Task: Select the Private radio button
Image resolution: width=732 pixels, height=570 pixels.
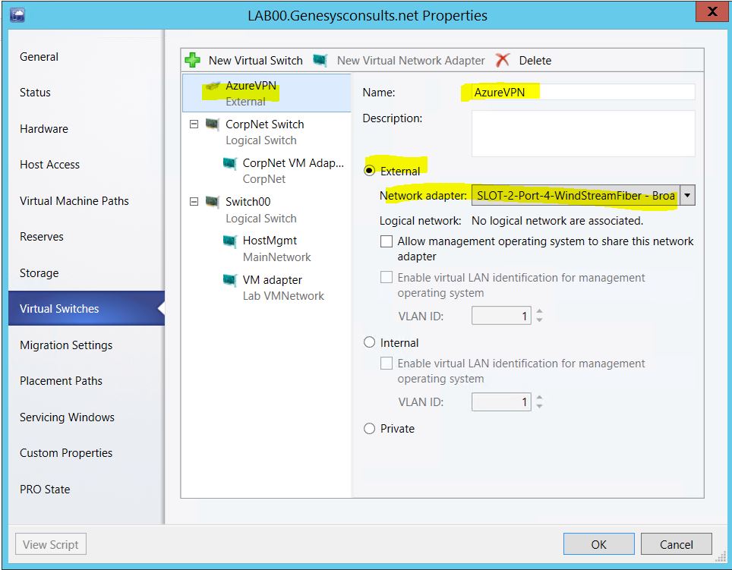Action: 370,428
